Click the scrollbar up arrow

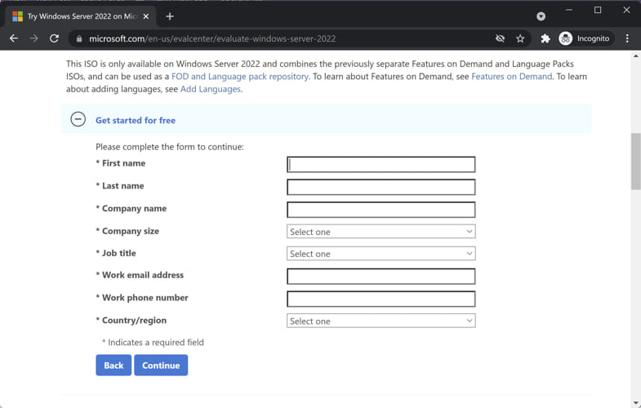[635, 56]
